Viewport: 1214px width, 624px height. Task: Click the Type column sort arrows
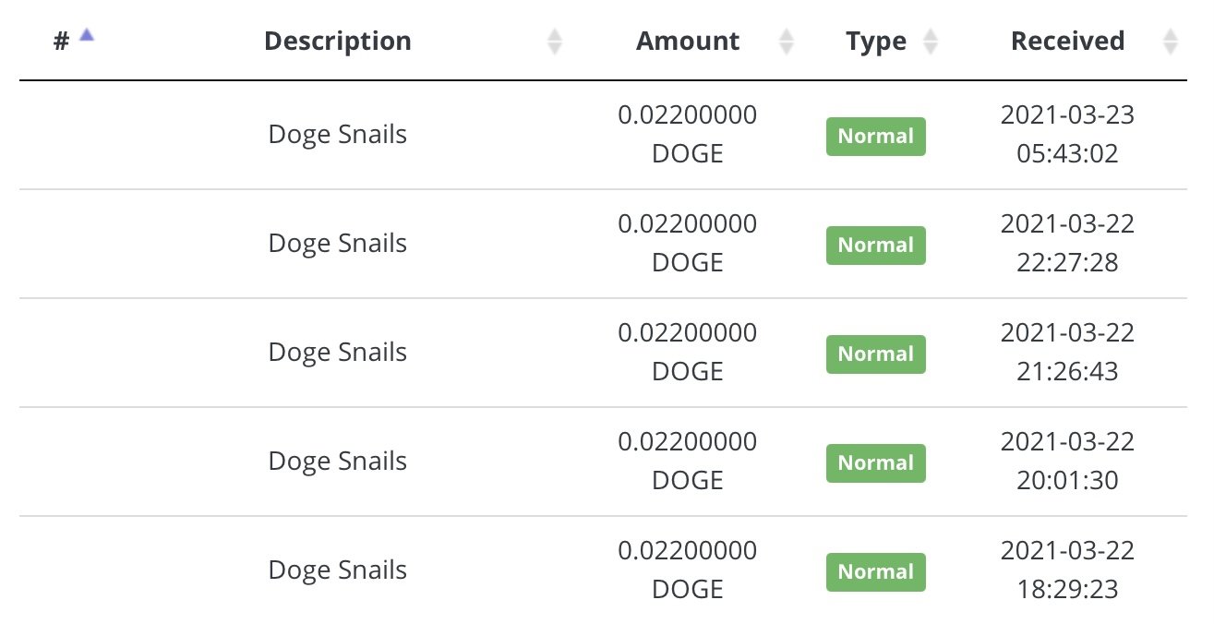[x=931, y=42]
